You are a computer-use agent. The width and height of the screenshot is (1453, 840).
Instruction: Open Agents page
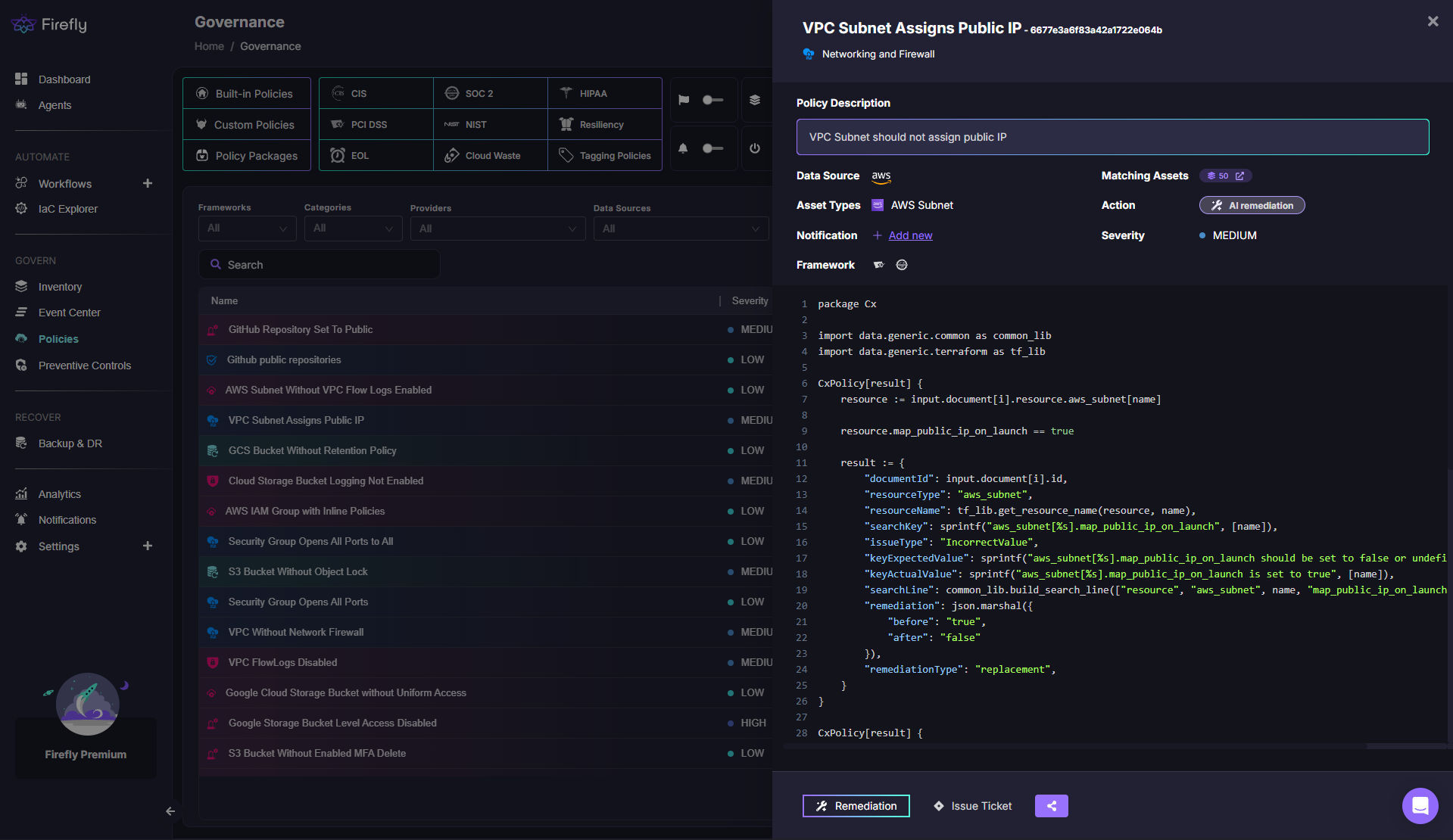pos(55,105)
